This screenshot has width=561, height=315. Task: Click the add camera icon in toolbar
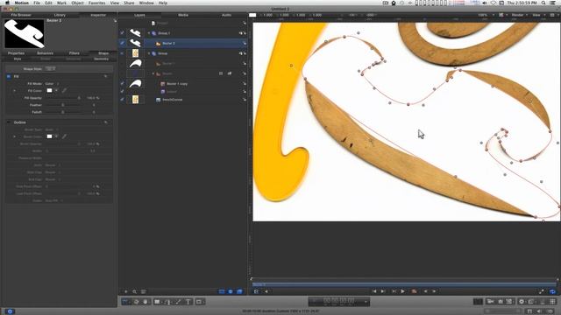(491, 302)
